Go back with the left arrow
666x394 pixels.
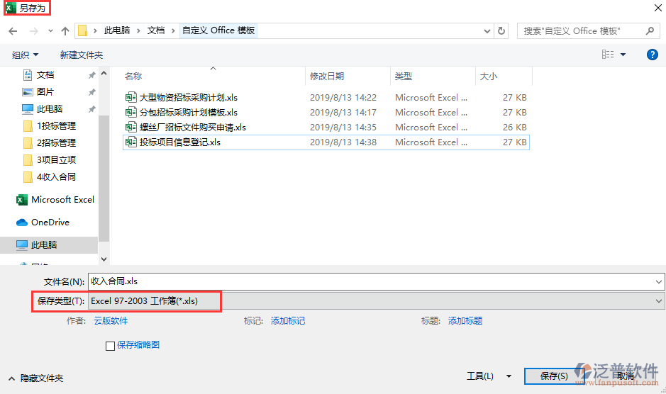pos(13,31)
